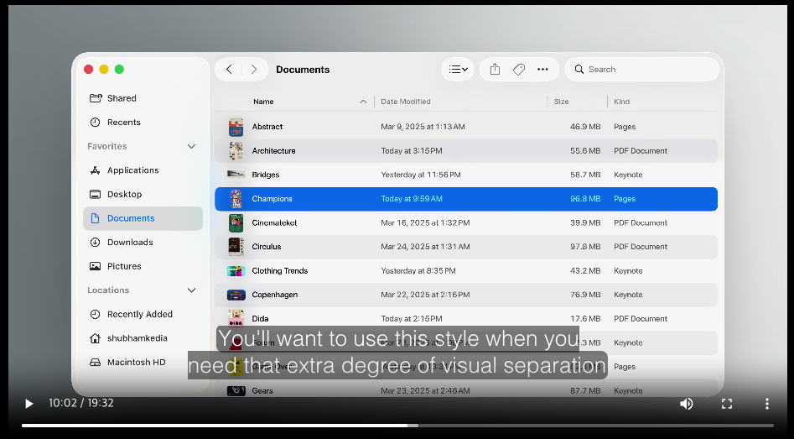Click the Share toolbar icon
This screenshot has width=794, height=439.
pos(495,70)
